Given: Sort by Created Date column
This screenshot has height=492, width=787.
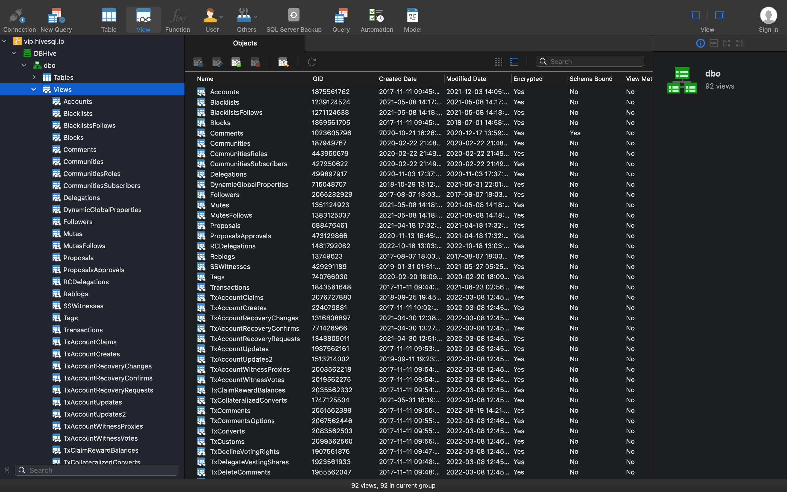Looking at the screenshot, I should [397, 79].
